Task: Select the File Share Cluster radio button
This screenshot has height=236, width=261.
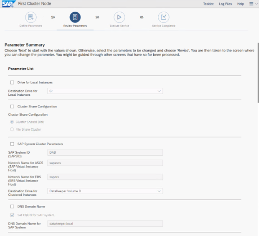Action: coord(12,129)
